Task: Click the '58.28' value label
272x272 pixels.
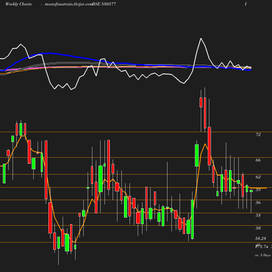Action: pos(261,238)
